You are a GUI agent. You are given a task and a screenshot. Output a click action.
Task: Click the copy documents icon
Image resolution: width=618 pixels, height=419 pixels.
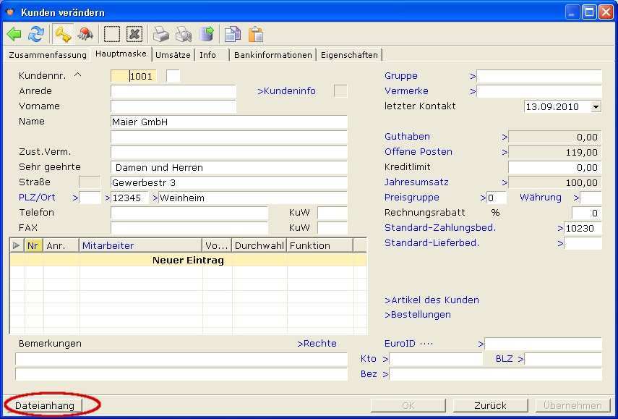(232, 34)
